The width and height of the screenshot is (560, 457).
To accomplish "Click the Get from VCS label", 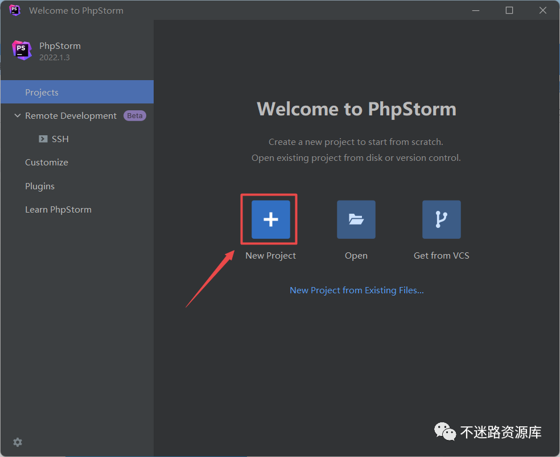I will pyautogui.click(x=442, y=255).
